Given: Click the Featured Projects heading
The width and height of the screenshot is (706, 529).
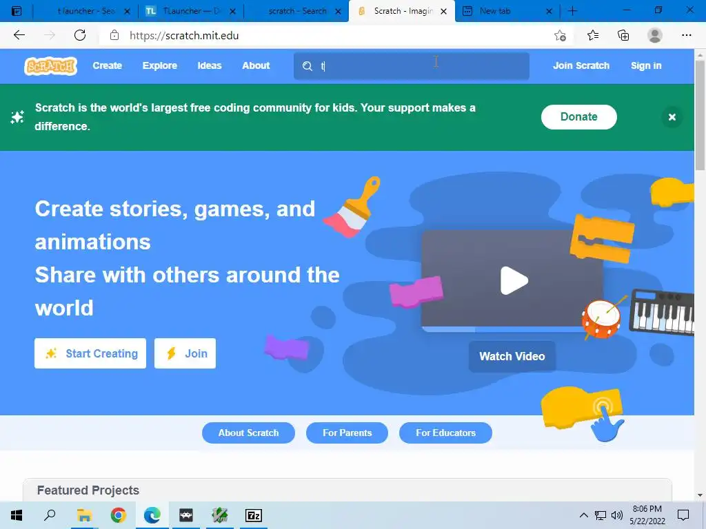Looking at the screenshot, I should coord(88,490).
